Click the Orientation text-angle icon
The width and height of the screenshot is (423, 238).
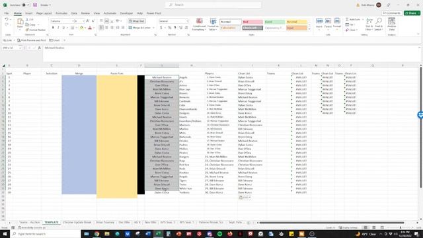click(118, 20)
